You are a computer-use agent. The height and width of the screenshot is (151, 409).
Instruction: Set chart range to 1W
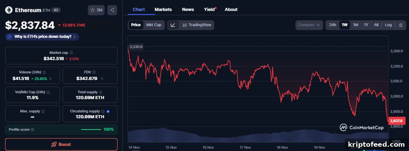point(345,25)
